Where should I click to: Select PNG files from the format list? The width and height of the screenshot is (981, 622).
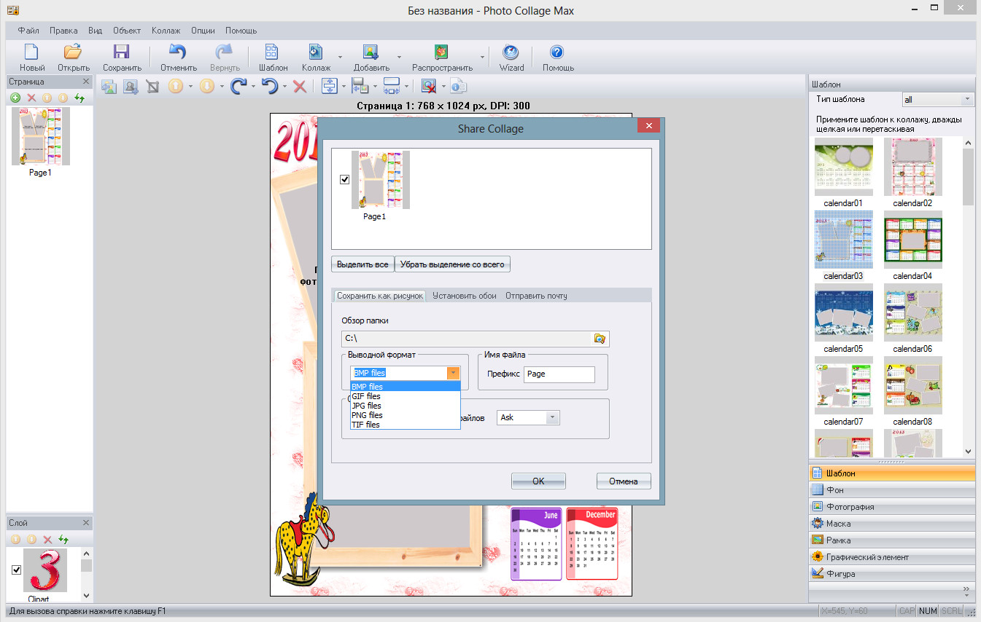[x=366, y=415]
